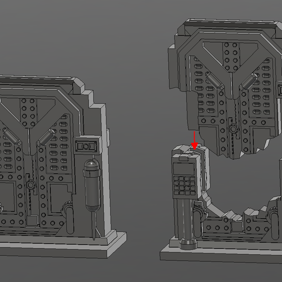The width and height of the screenshot is (282, 282).
Task: Select the central gear on the left model
Action: click(31, 185)
